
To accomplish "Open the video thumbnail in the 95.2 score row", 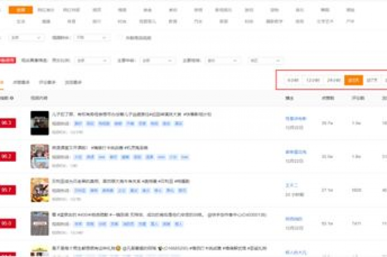I will [40, 157].
